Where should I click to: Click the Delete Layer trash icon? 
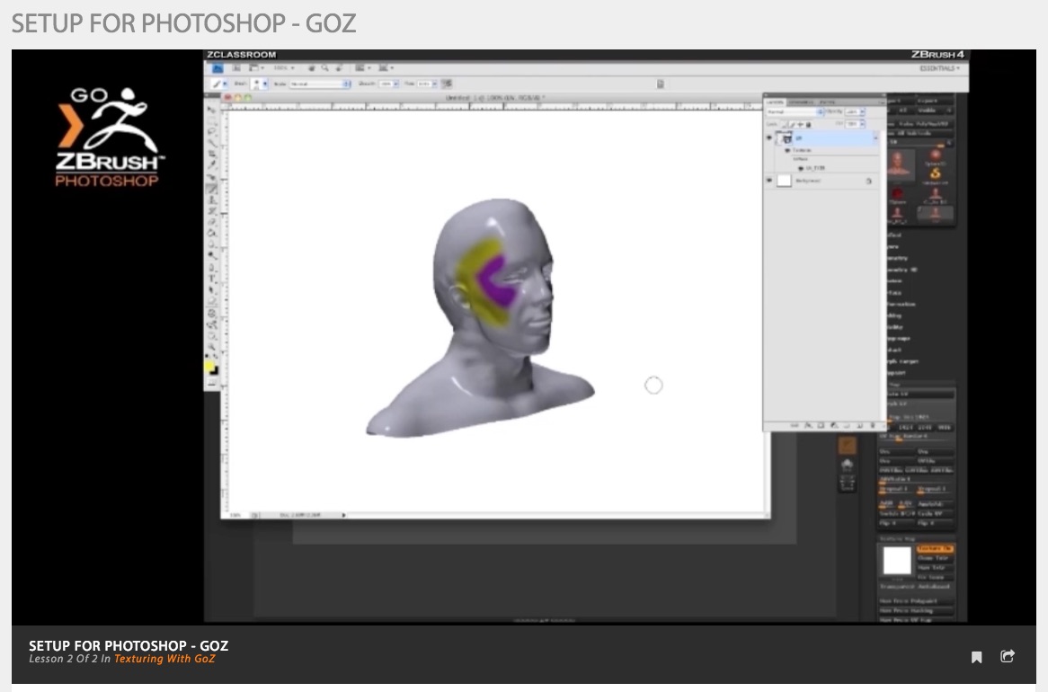pos(872,425)
